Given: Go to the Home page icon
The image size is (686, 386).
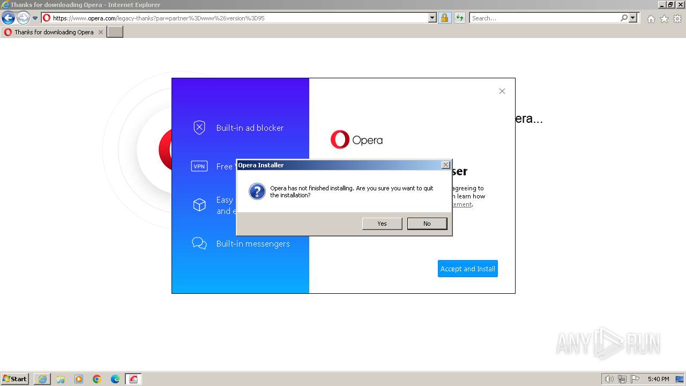Looking at the screenshot, I should [651, 19].
